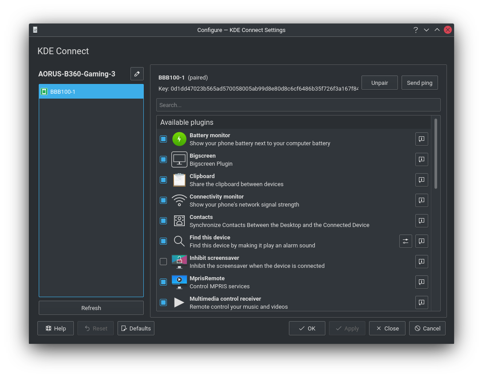The image size is (483, 378).
Task: Show info about Clipboard plugin
Action: pos(422,180)
